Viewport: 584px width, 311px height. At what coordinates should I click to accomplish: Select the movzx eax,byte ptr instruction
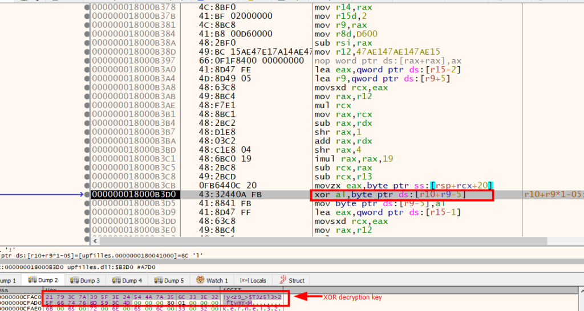[x=401, y=186]
